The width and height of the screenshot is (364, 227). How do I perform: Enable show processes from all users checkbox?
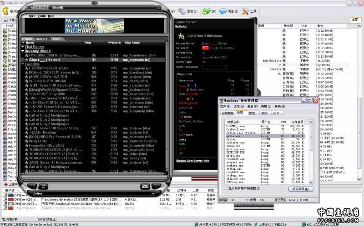coord(226,188)
